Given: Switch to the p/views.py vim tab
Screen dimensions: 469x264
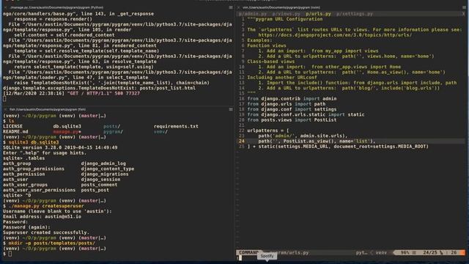Looking at the screenshot, I should (x=287, y=14).
